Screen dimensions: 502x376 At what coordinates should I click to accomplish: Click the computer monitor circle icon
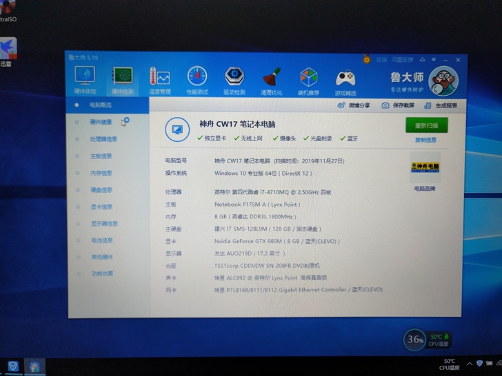tap(177, 129)
